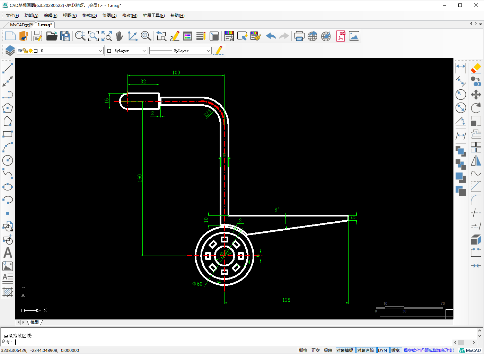
Task: Open 编辑(E) menu
Action: click(x=51, y=15)
